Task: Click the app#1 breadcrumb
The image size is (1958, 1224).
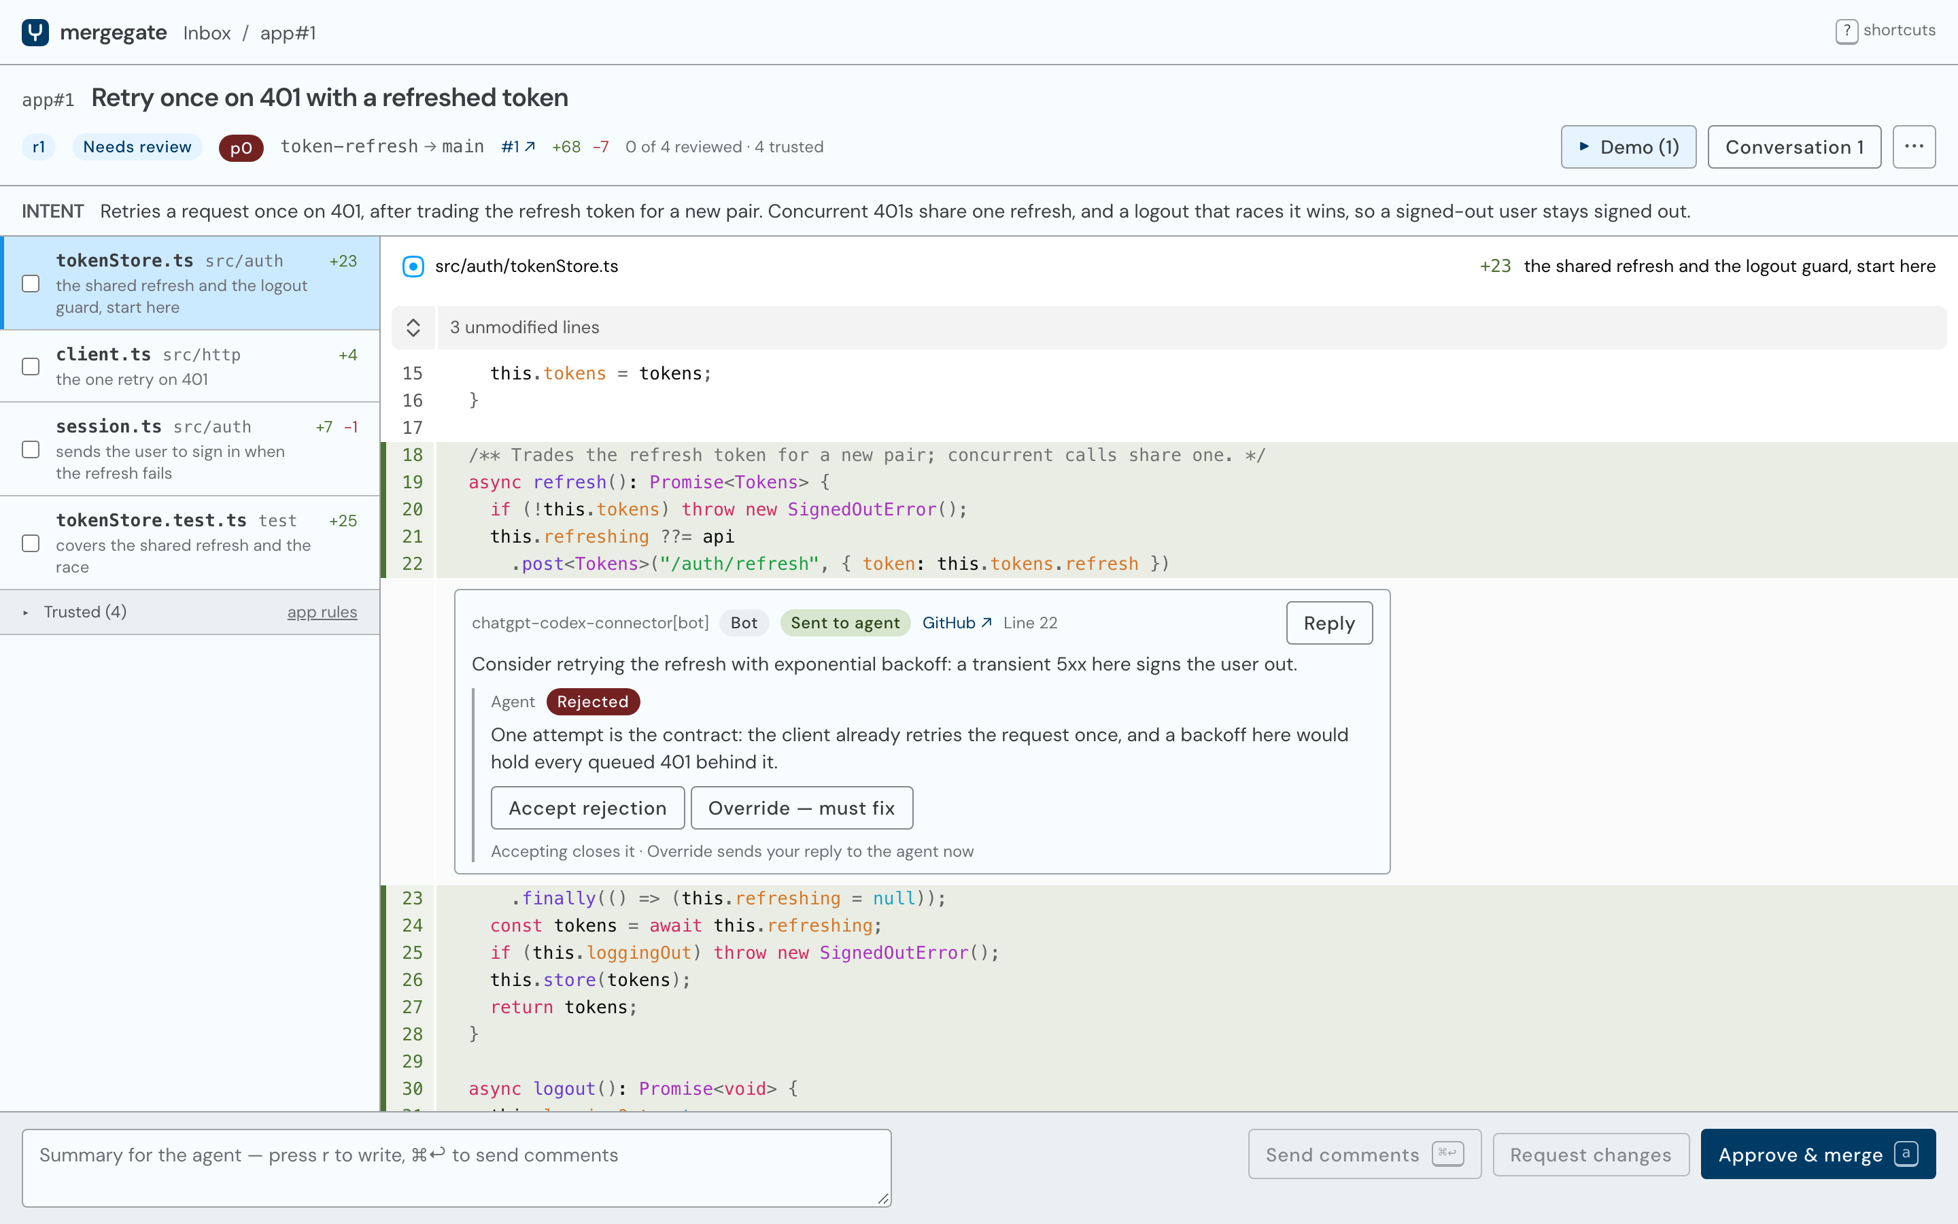Action: [x=288, y=33]
